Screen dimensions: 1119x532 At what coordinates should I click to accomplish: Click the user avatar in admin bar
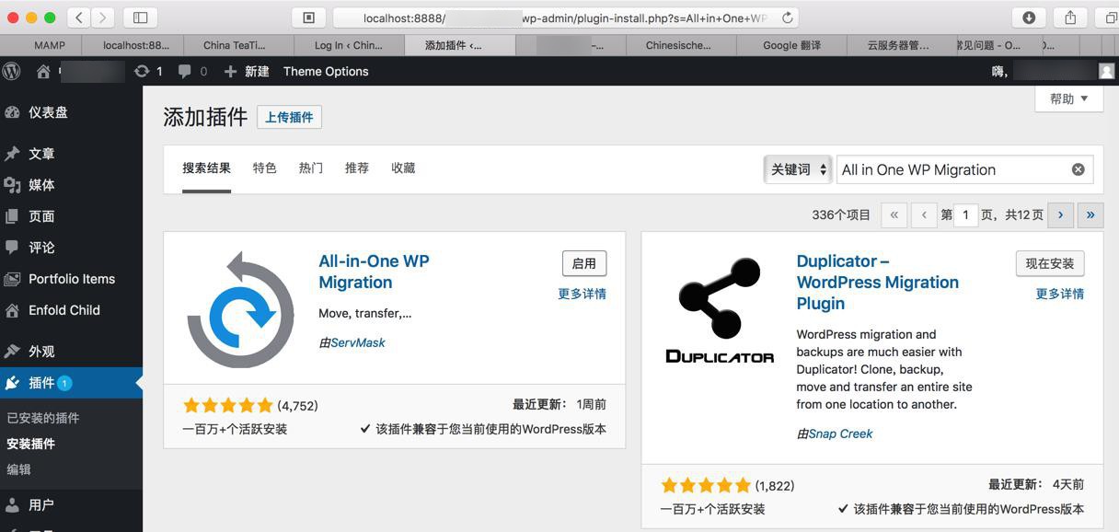pos(1106,71)
